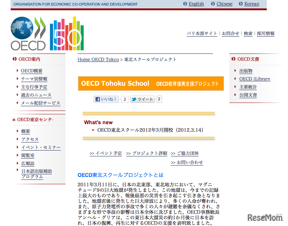Open OECD東北スクール2012年3月開校 news item
Screen dimensions: 288x226
pyautogui.click(x=150, y=130)
